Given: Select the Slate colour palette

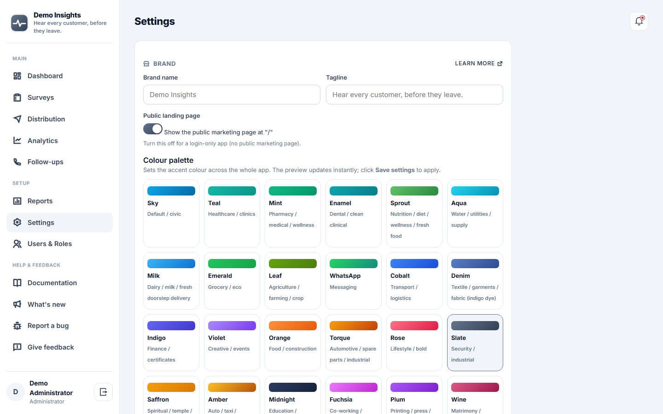Looking at the screenshot, I should click(x=475, y=343).
